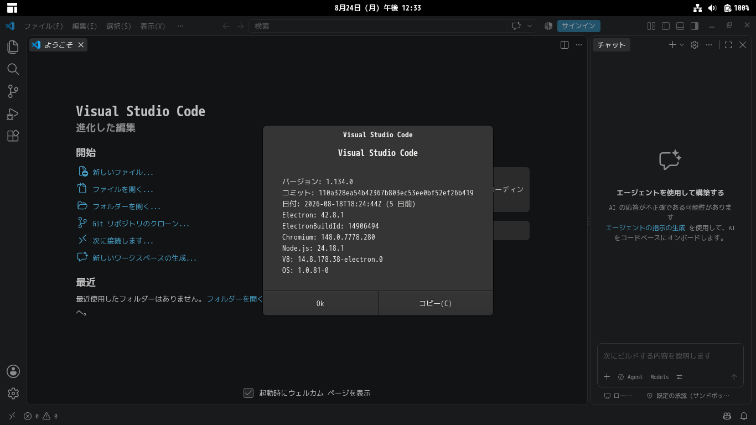Click the volume icon in system tray
This screenshot has width=756, height=425.
[x=712, y=8]
